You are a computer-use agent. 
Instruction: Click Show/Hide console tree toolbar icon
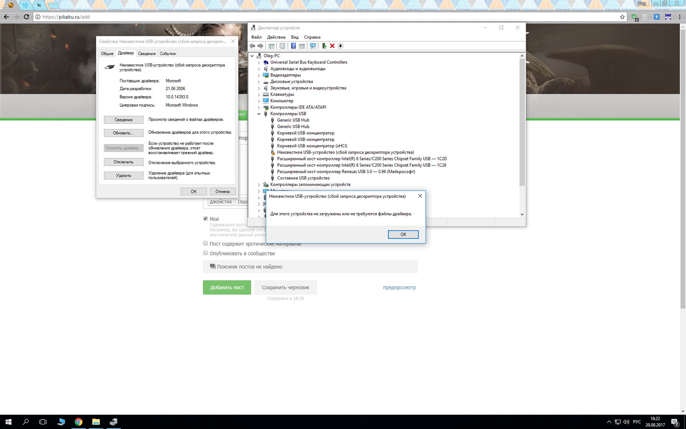pos(271,46)
